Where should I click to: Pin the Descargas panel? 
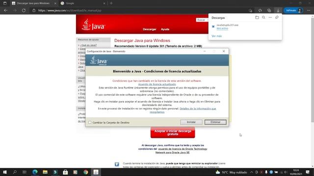(277, 18)
